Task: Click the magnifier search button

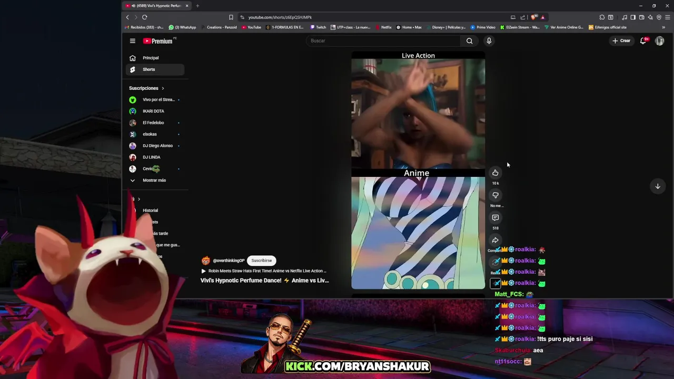Action: coord(469,41)
